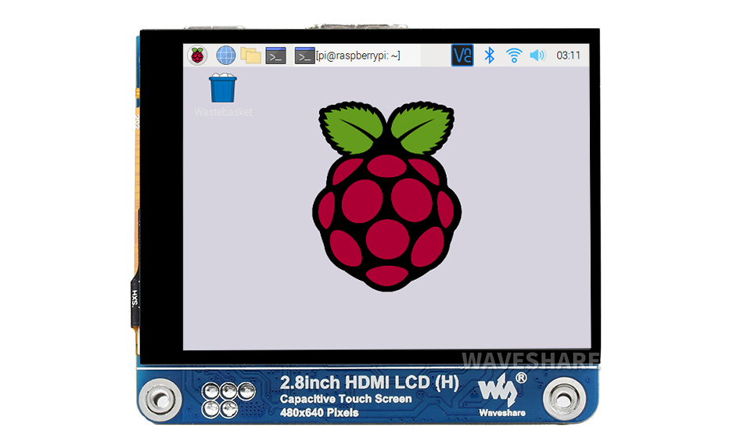Launch the web browser globe icon

click(225, 56)
